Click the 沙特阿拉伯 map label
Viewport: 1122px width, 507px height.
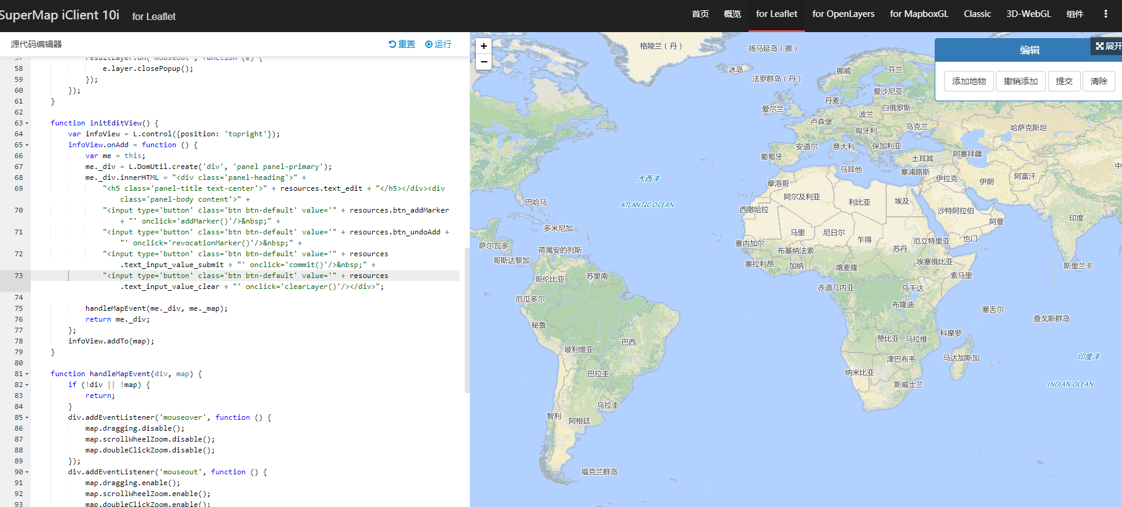[x=956, y=211]
